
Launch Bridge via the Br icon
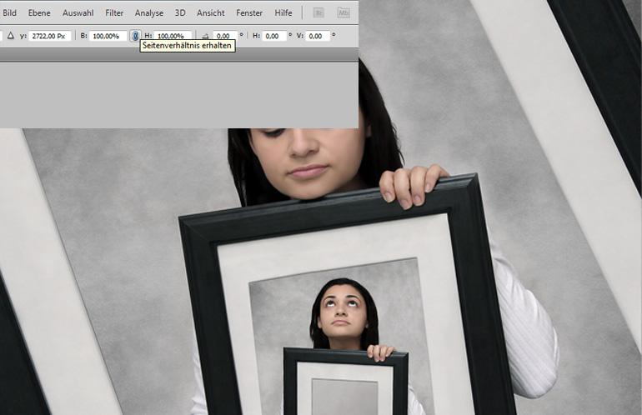[318, 12]
